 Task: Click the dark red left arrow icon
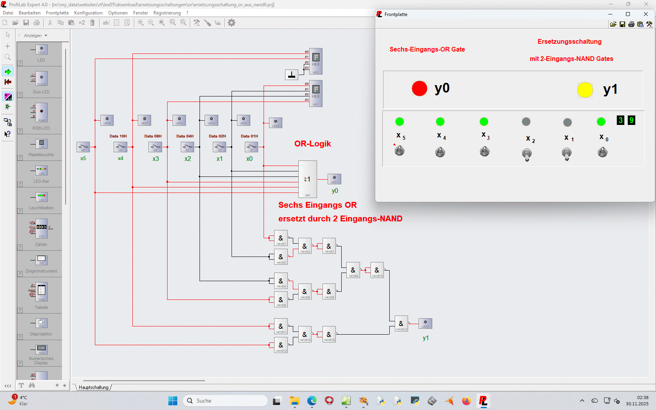(x=8, y=82)
